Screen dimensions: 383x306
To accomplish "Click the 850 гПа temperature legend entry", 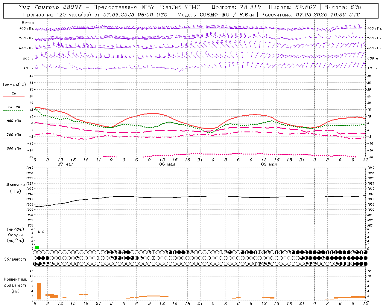I will 14,121.
